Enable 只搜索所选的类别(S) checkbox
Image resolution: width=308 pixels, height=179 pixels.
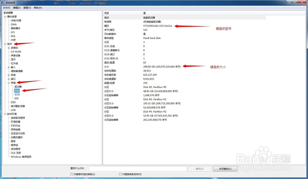click(x=72, y=174)
